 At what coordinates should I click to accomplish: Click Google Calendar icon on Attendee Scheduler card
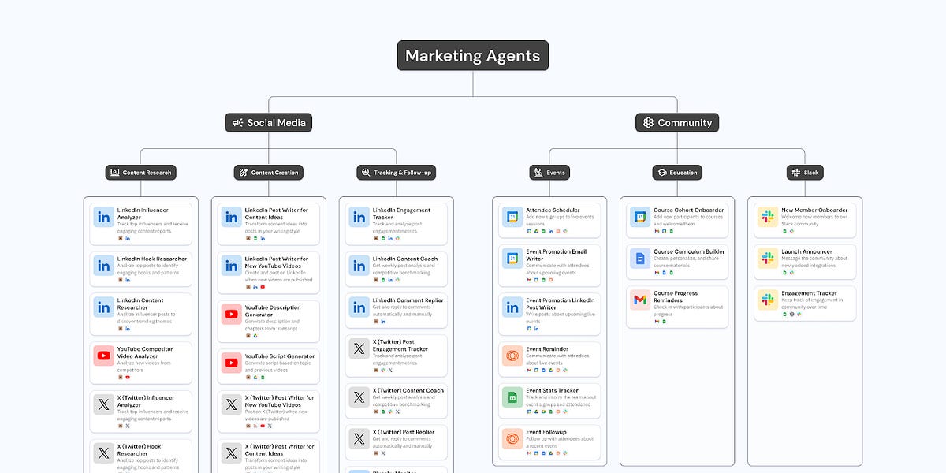[x=512, y=217]
